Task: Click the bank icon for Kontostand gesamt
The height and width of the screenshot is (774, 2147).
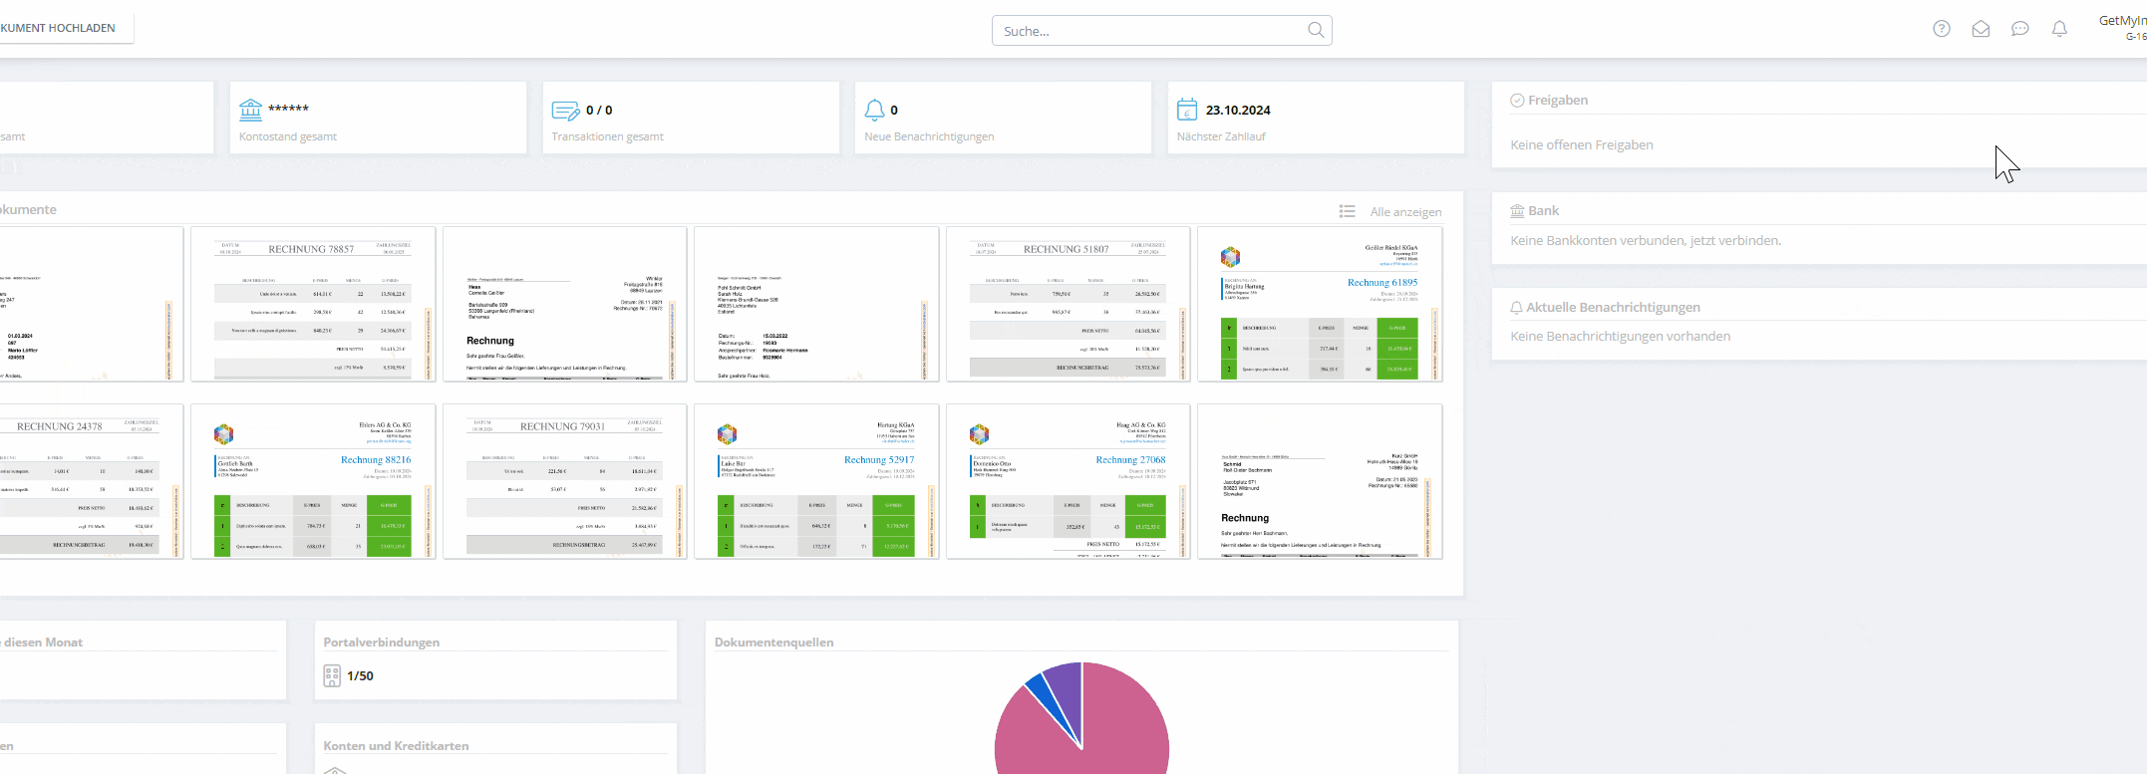Action: pos(251,109)
